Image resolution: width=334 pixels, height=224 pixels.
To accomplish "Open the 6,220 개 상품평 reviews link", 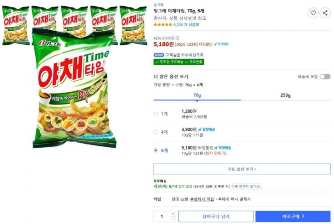I will 186,24.
